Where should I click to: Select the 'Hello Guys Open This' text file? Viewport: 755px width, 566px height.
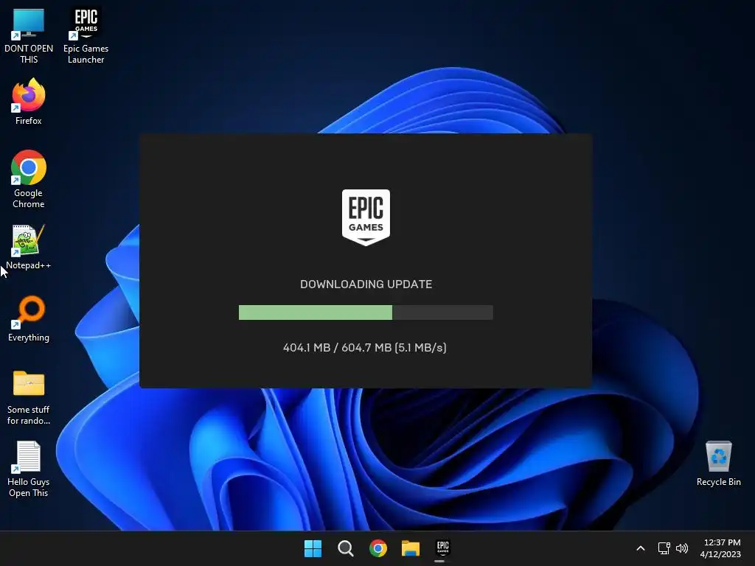coord(29,469)
